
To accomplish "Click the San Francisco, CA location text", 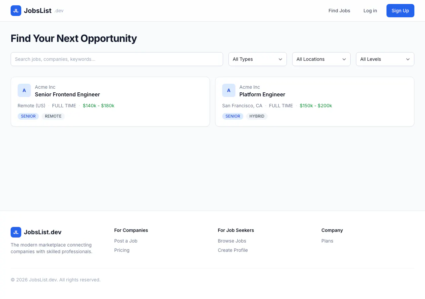I will click(x=242, y=106).
